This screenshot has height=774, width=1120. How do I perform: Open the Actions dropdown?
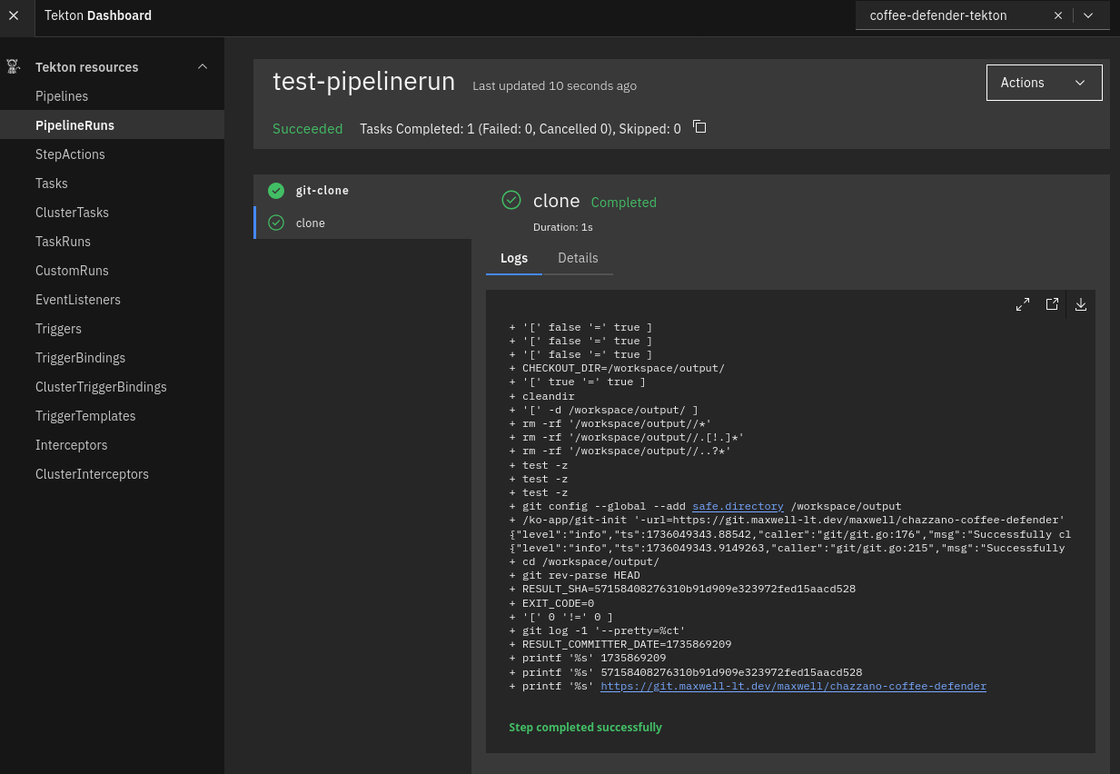(1044, 83)
